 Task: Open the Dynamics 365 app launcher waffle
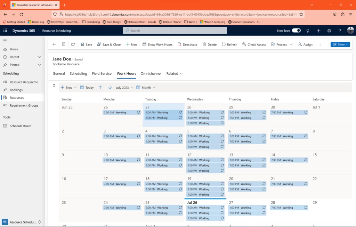pos(5,30)
